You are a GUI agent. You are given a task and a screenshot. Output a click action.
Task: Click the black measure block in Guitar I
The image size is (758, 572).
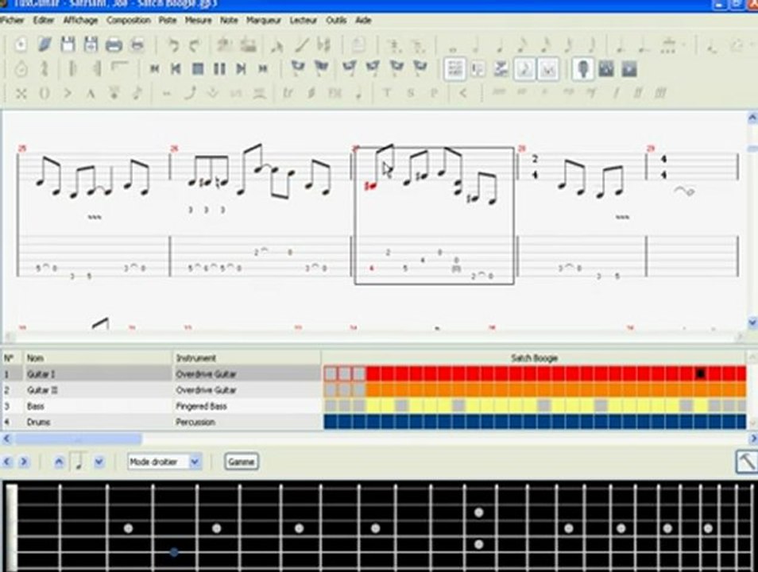(x=700, y=373)
